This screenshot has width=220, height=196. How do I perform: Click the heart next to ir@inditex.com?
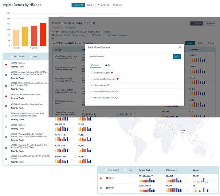pyautogui.click(x=108, y=85)
